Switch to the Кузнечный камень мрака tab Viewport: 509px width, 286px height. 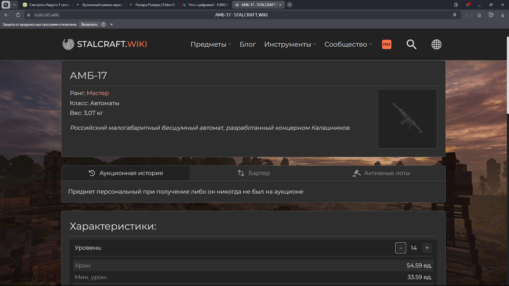tap(99, 5)
